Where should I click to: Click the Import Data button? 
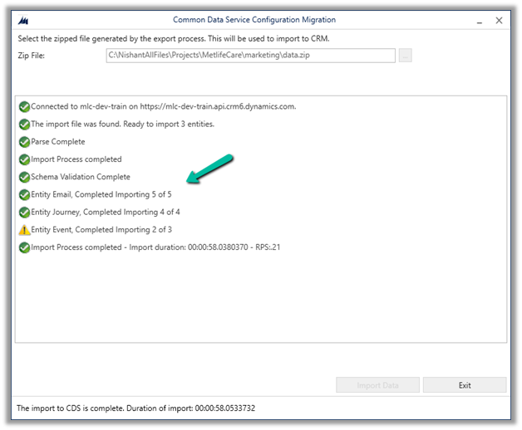(377, 385)
